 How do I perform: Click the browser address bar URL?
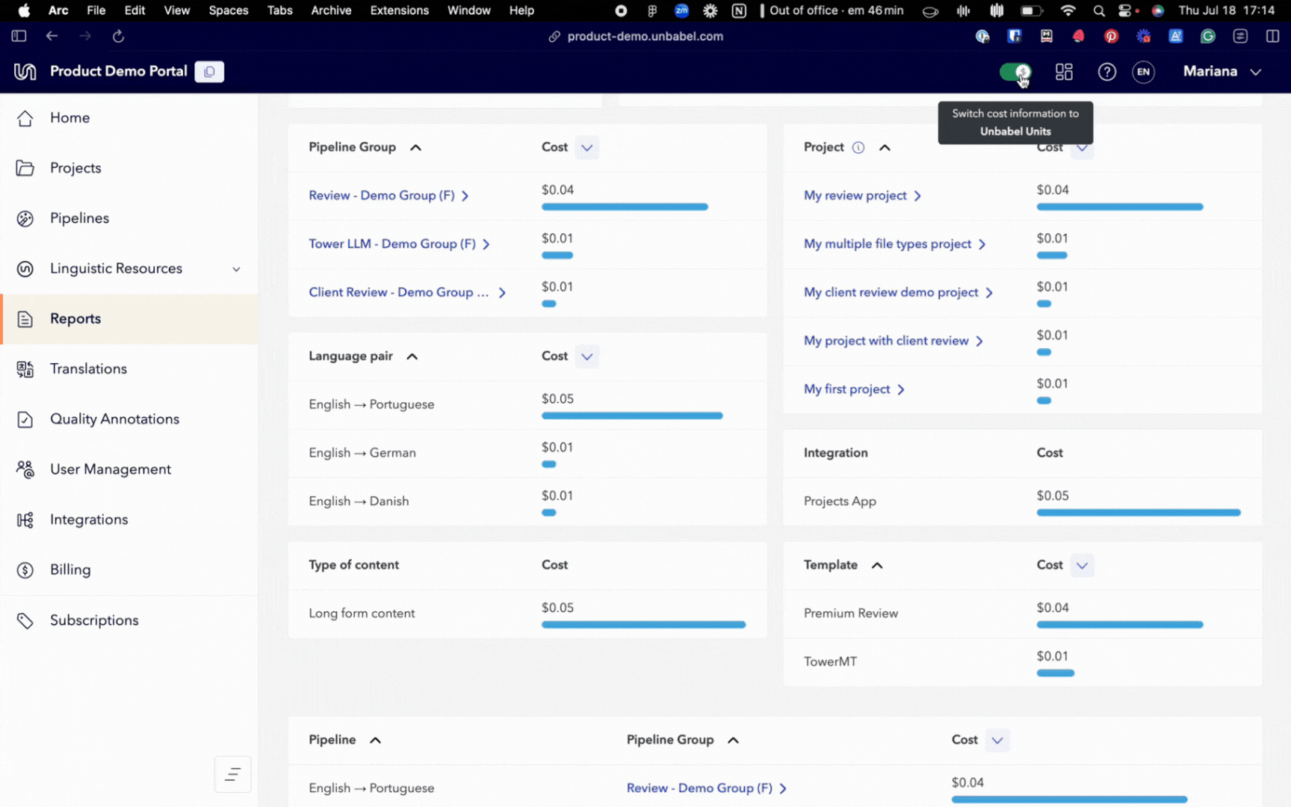tap(645, 36)
